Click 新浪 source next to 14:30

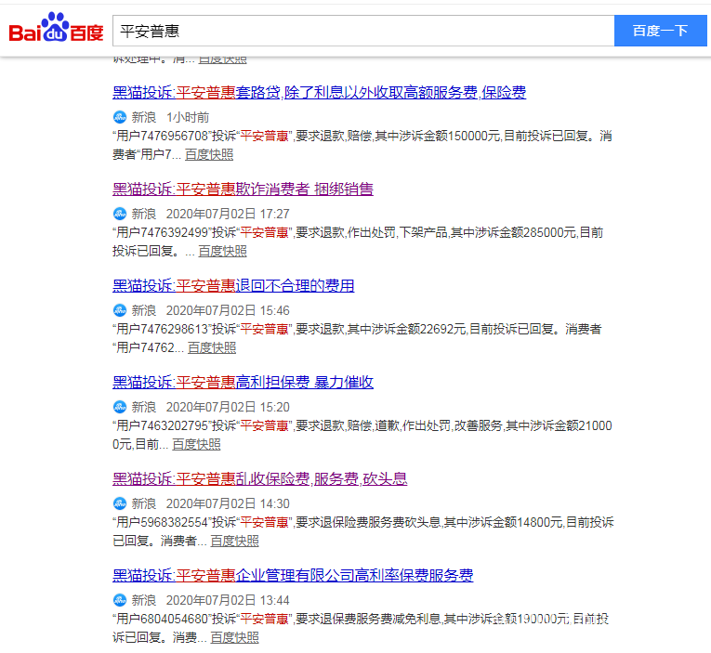click(x=144, y=503)
